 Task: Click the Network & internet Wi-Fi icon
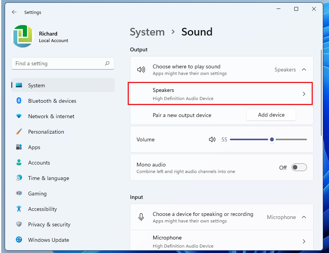(19, 116)
